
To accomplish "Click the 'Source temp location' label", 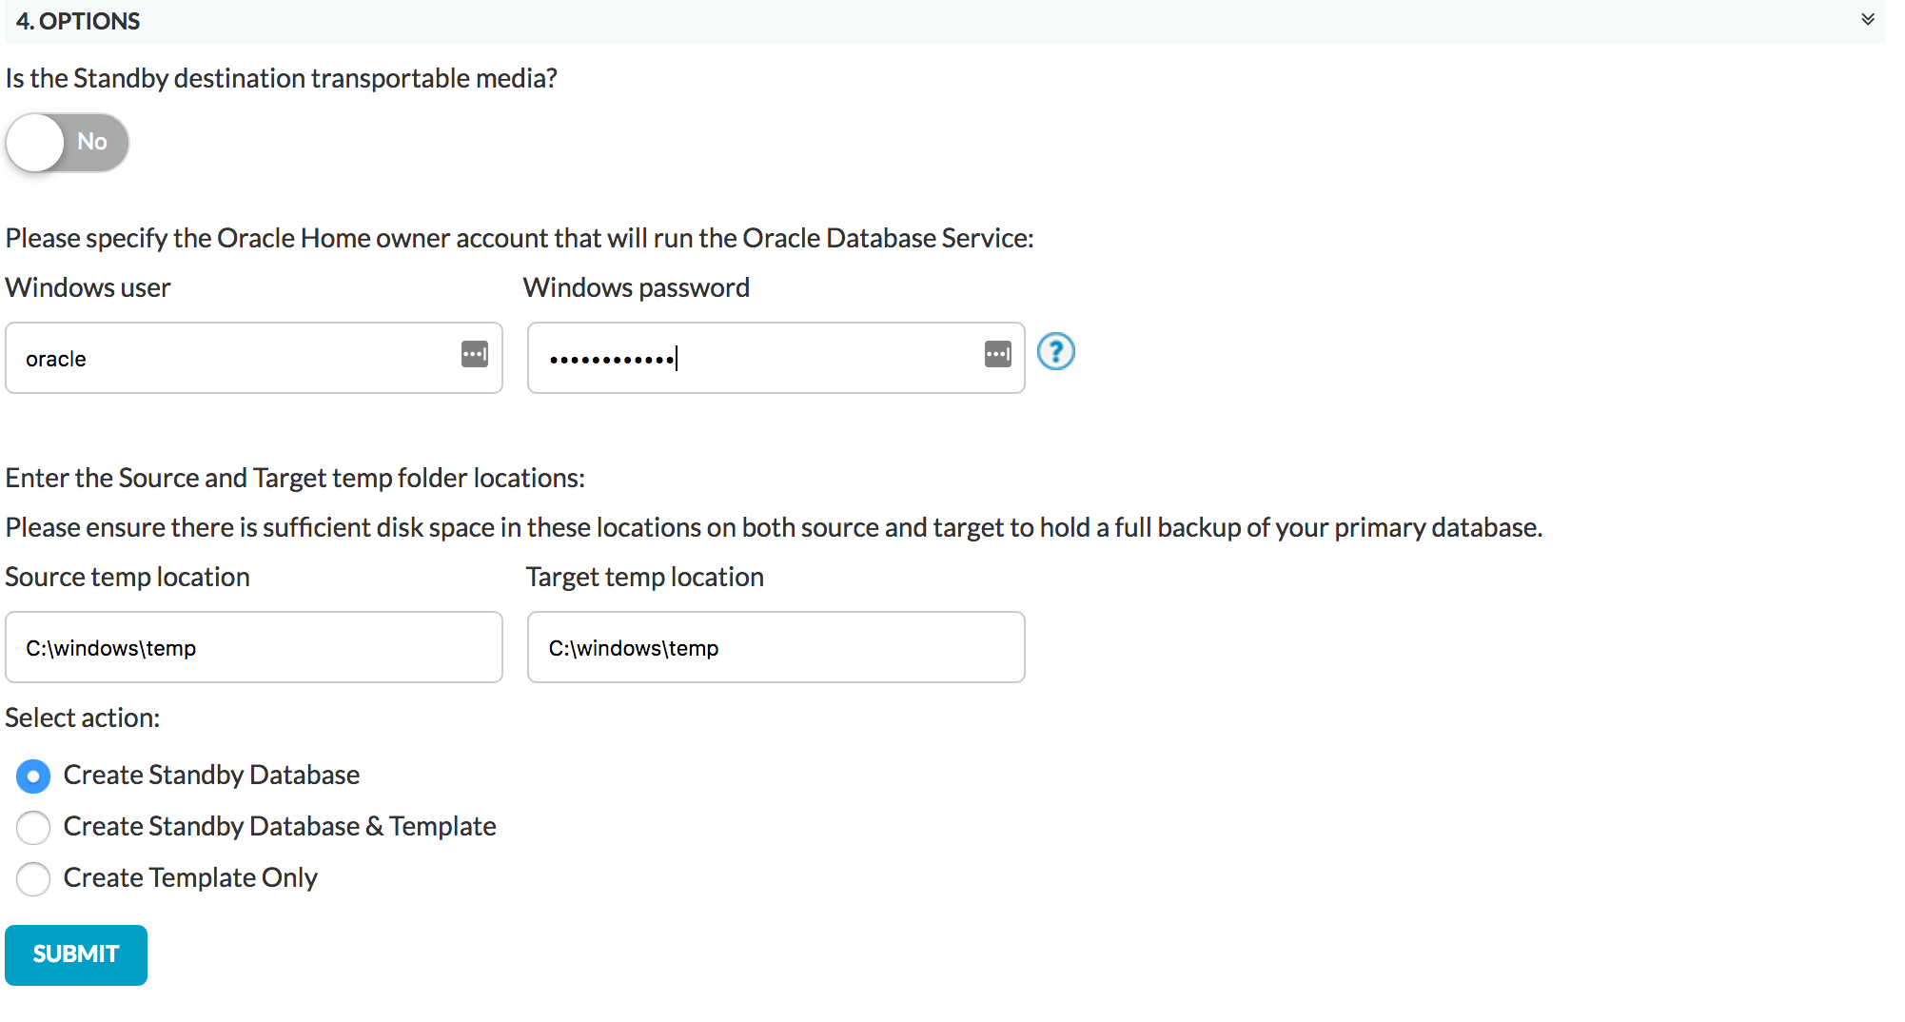I will 128,578.
